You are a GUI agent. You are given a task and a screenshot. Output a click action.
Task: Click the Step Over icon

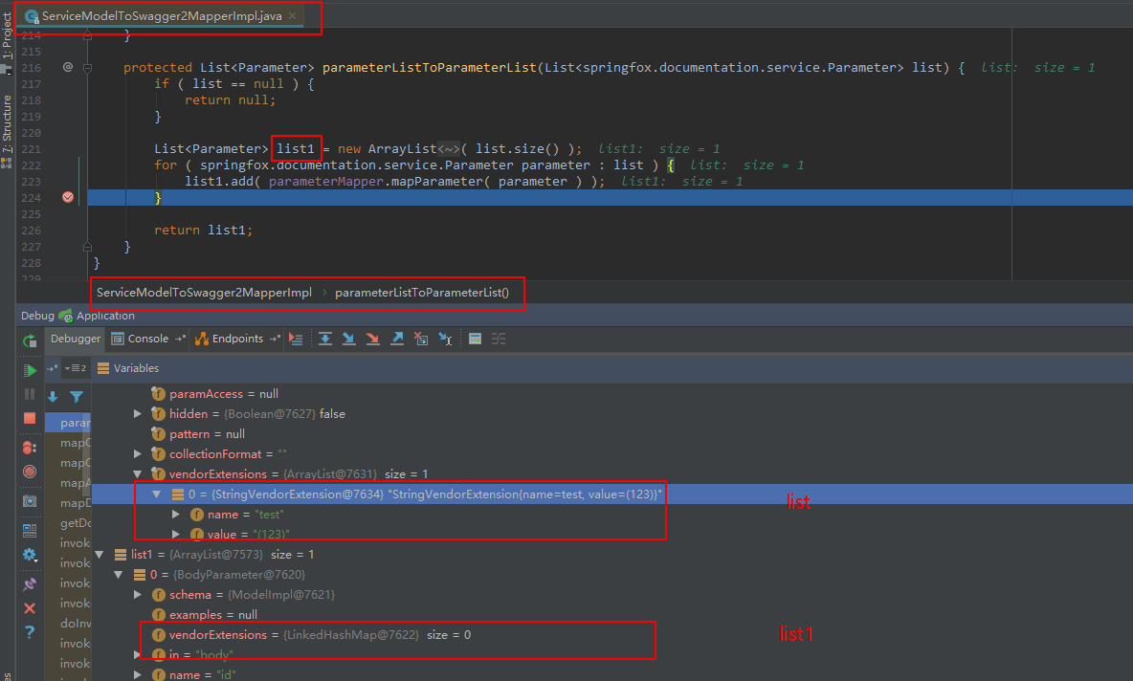(325, 339)
